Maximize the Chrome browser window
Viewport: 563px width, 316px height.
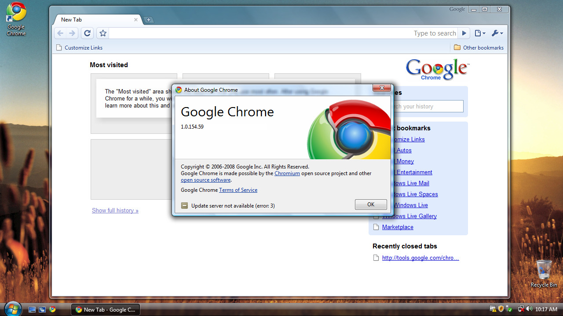(x=485, y=9)
